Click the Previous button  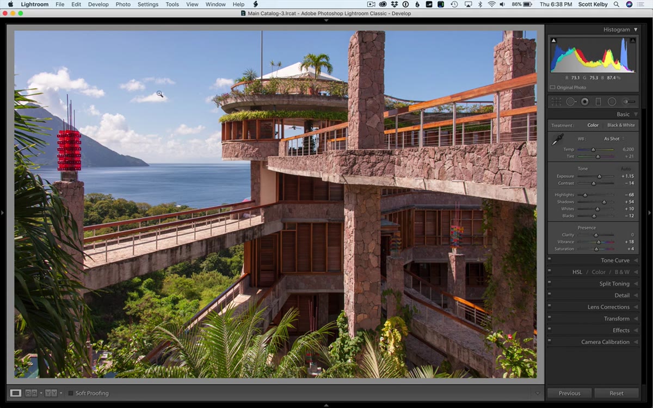click(569, 393)
